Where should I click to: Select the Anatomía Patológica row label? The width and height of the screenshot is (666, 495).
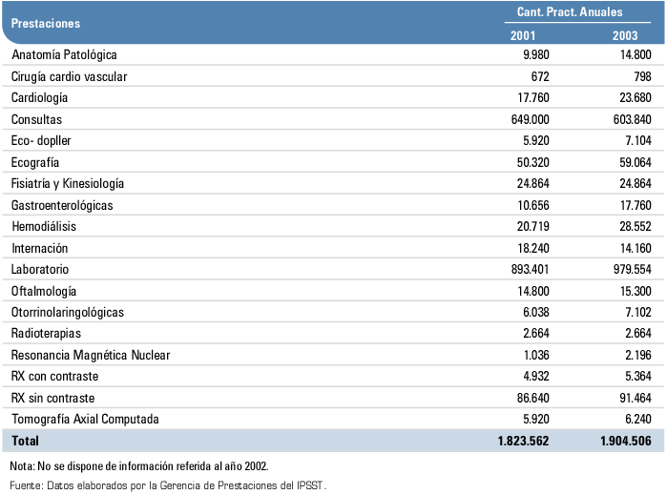(x=64, y=54)
